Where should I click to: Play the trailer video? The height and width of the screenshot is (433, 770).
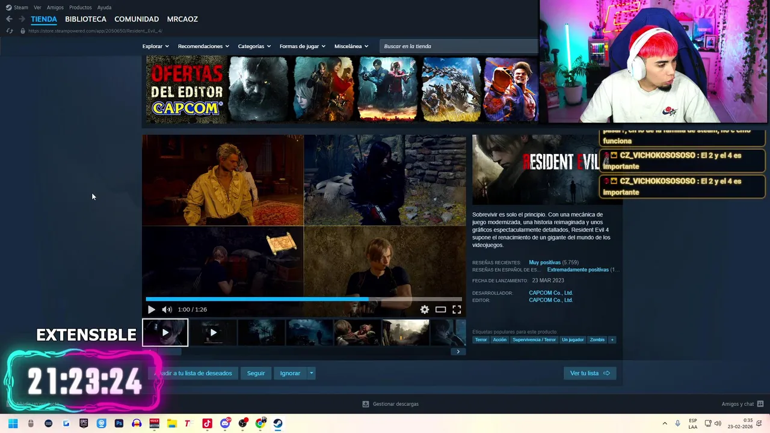pyautogui.click(x=151, y=310)
